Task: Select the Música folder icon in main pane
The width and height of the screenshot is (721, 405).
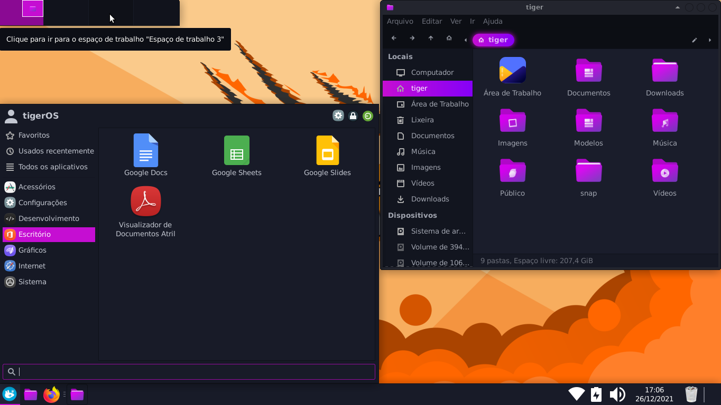Action: [x=664, y=120]
